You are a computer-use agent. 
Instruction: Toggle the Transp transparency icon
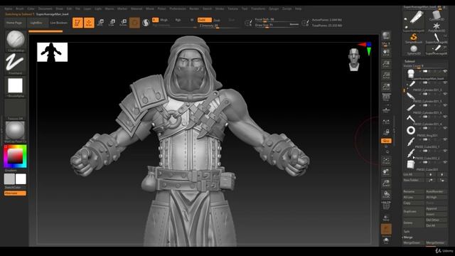[386, 218]
